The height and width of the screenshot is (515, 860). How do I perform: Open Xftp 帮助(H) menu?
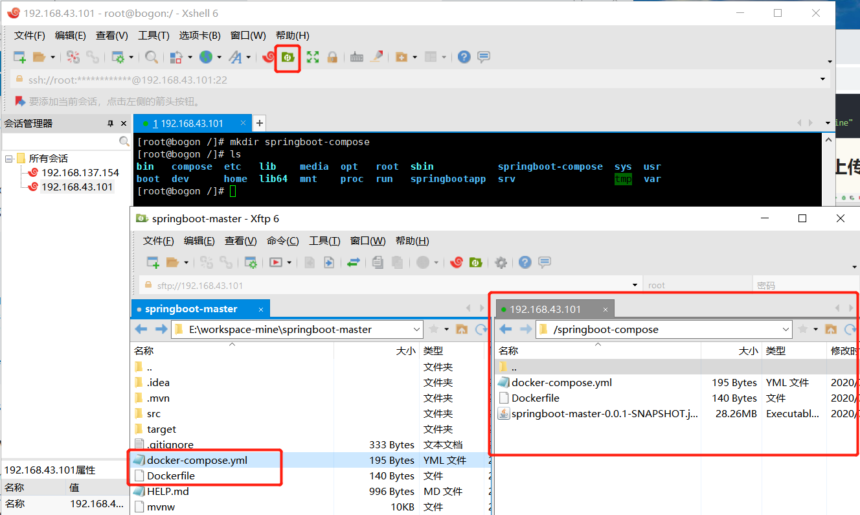(412, 241)
